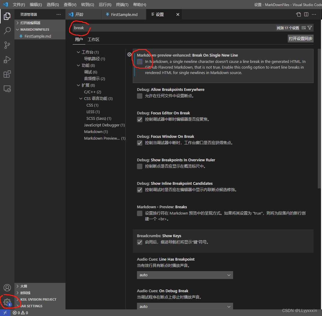Open the errors and warnings status item
Viewport: 322px width, 316px height.
(x=20, y=313)
